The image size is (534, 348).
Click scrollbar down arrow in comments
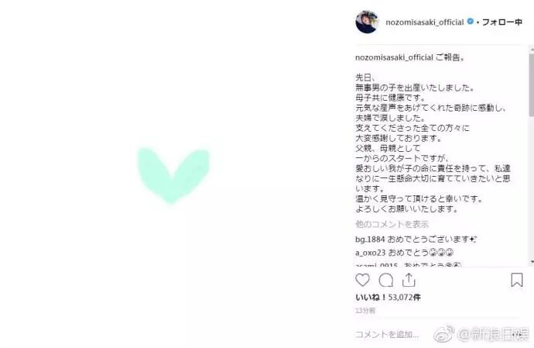click(x=532, y=262)
